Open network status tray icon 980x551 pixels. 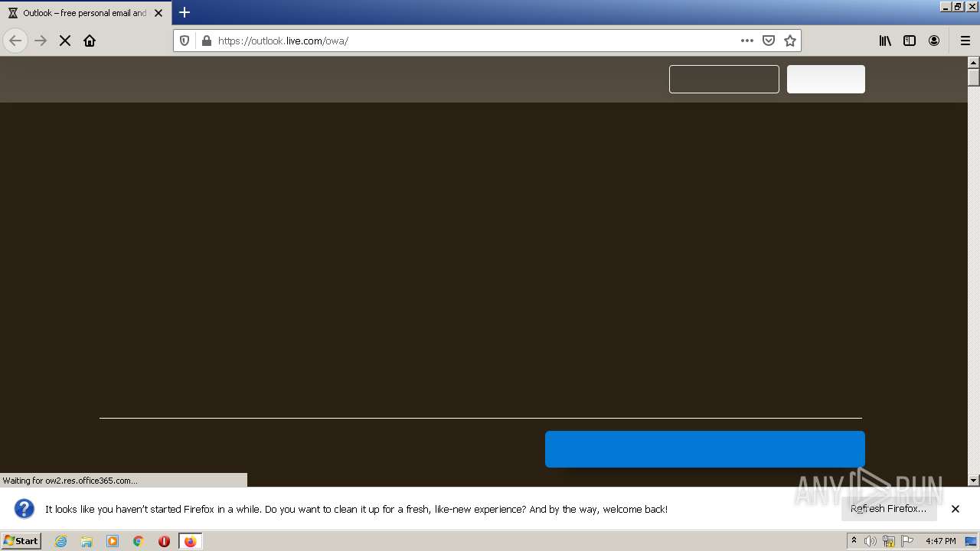(889, 541)
